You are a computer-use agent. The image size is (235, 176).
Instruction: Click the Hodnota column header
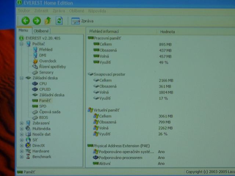pyautogui.click(x=167, y=32)
